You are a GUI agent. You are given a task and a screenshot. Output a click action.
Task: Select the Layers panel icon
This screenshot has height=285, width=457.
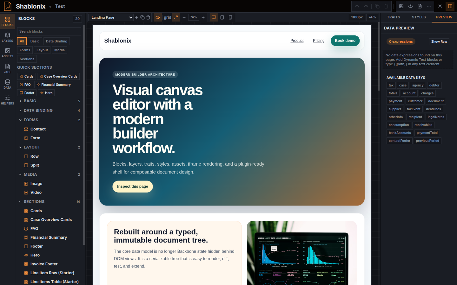tap(7, 37)
